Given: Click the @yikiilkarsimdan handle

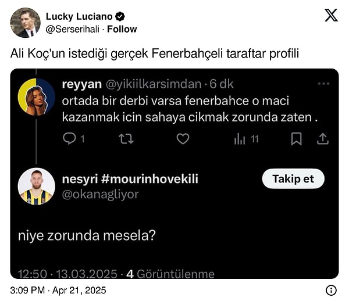Looking at the screenshot, I should tap(153, 84).
